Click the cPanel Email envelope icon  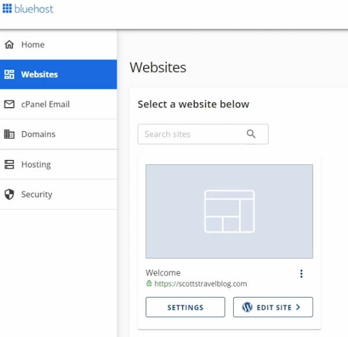(x=9, y=104)
